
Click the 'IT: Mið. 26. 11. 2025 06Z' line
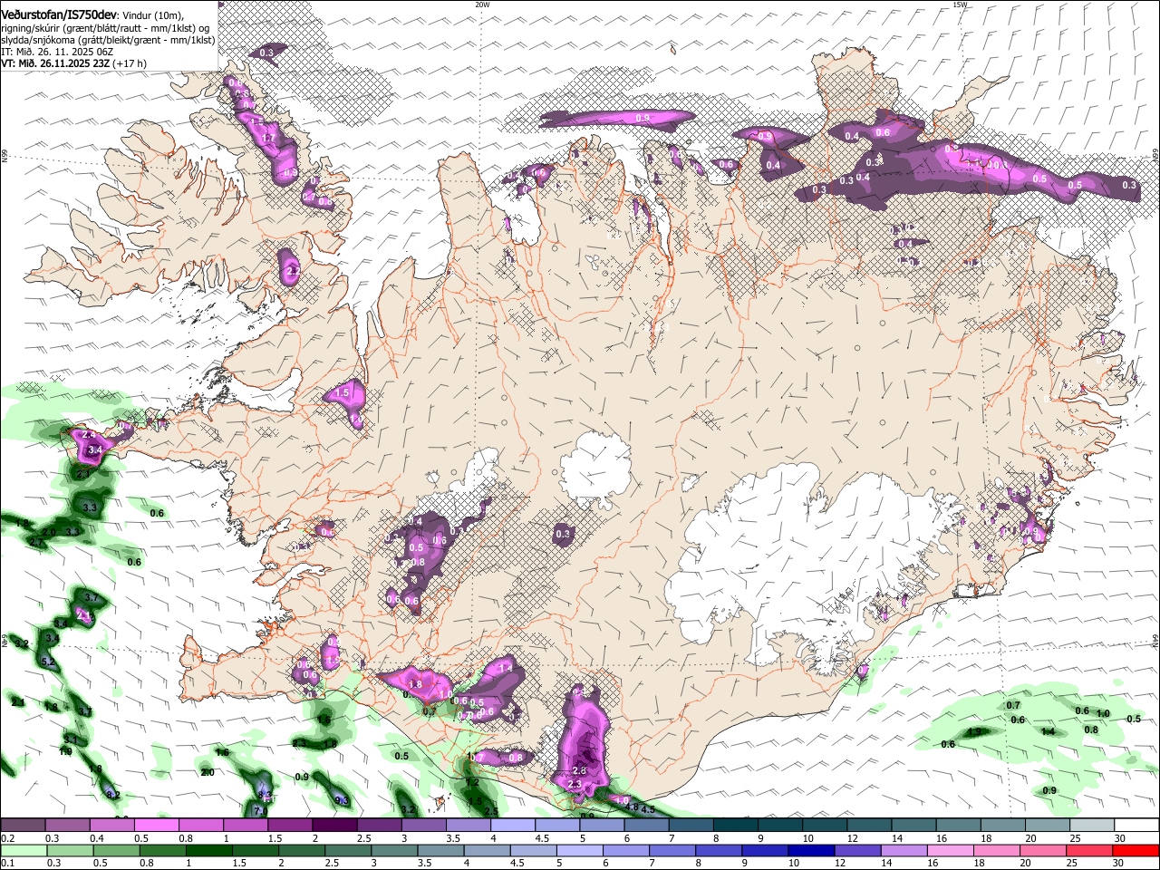click(x=56, y=52)
